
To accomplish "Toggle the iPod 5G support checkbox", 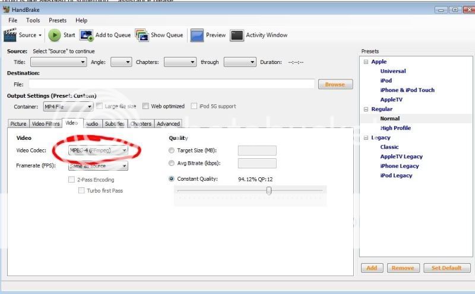I will click(x=194, y=106).
